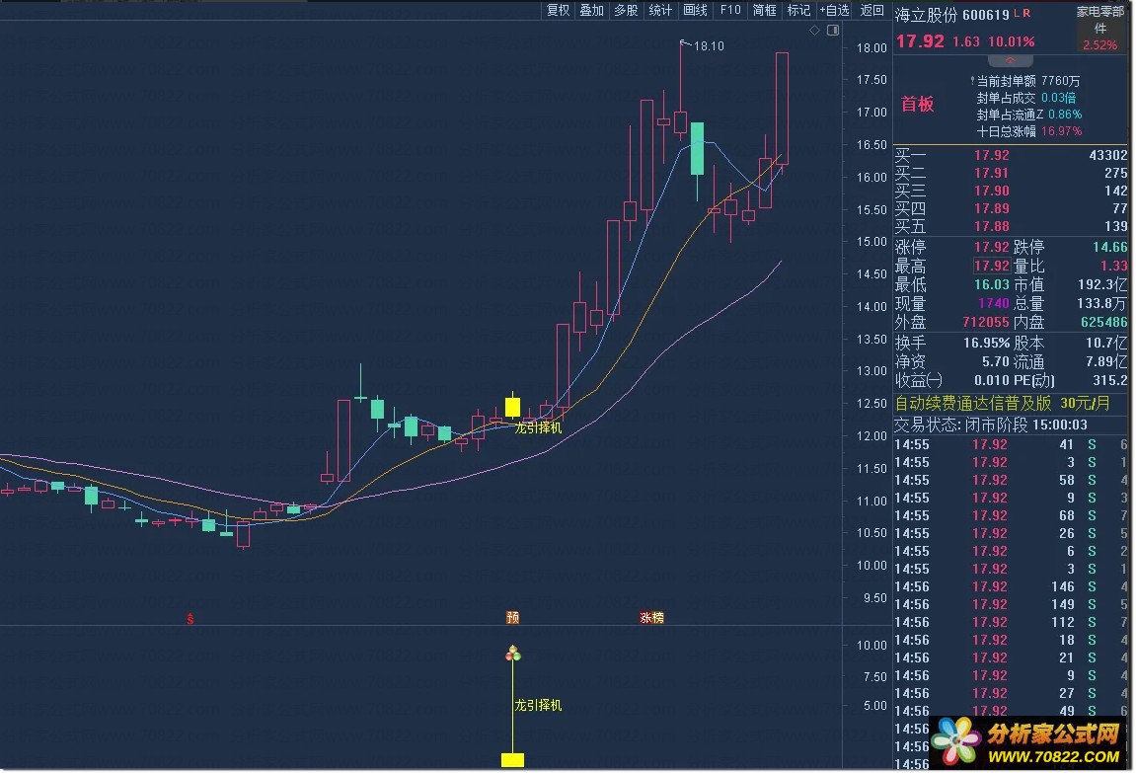Click the info tip icon before 当前封单额

click(x=972, y=81)
